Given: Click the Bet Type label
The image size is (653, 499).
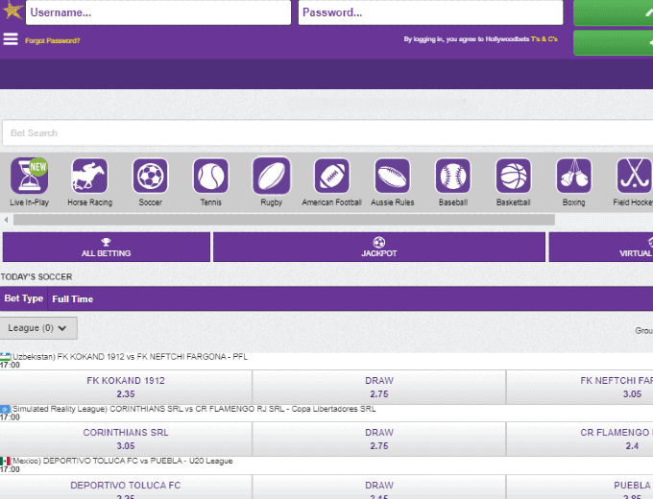Looking at the screenshot, I should click(x=24, y=298).
